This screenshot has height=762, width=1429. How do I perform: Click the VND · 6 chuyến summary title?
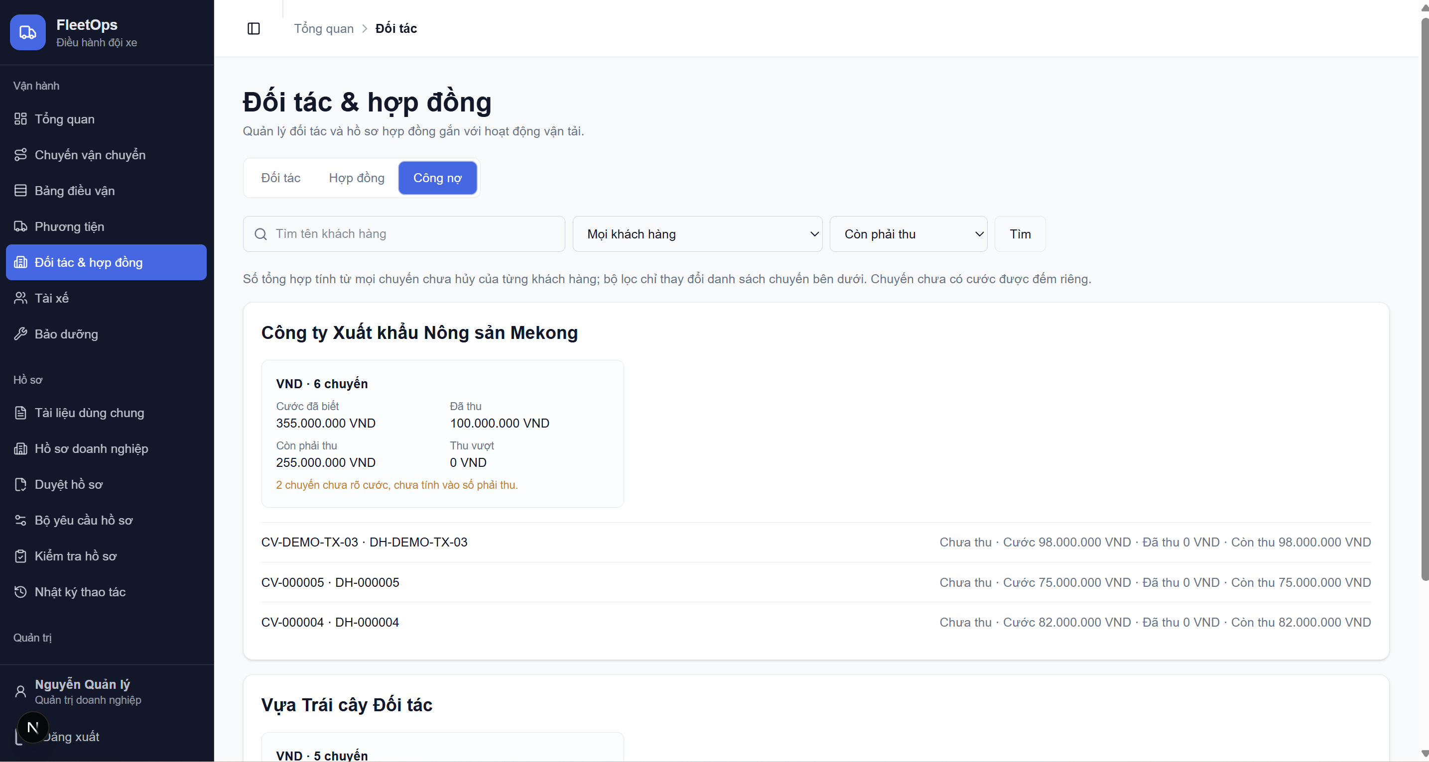tap(322, 384)
